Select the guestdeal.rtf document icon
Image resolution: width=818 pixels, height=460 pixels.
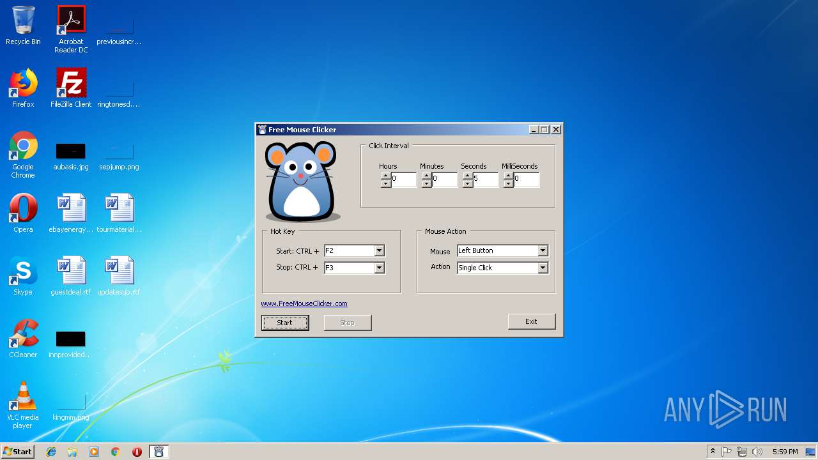(x=71, y=276)
